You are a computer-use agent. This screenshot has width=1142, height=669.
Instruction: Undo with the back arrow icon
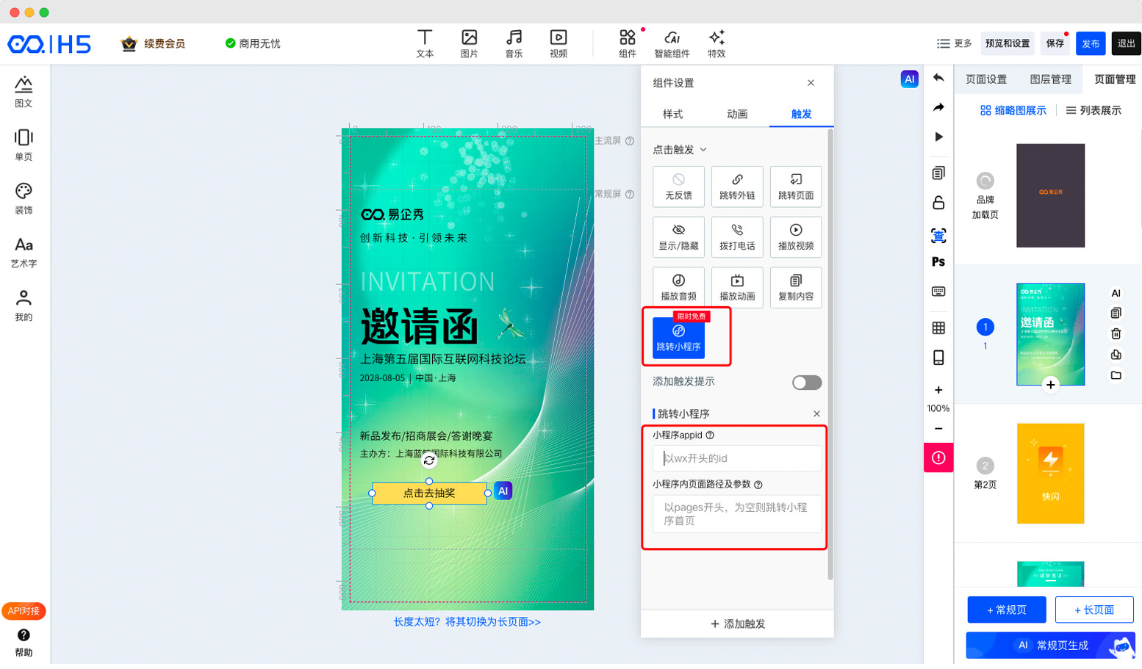938,78
